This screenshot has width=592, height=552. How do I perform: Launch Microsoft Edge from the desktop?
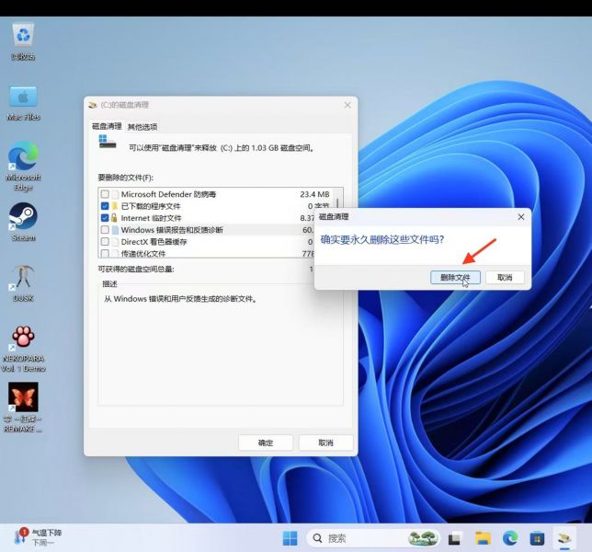(23, 167)
